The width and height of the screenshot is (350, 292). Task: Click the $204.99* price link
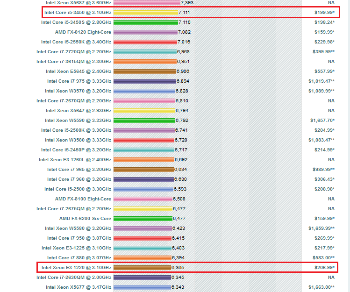point(325,130)
